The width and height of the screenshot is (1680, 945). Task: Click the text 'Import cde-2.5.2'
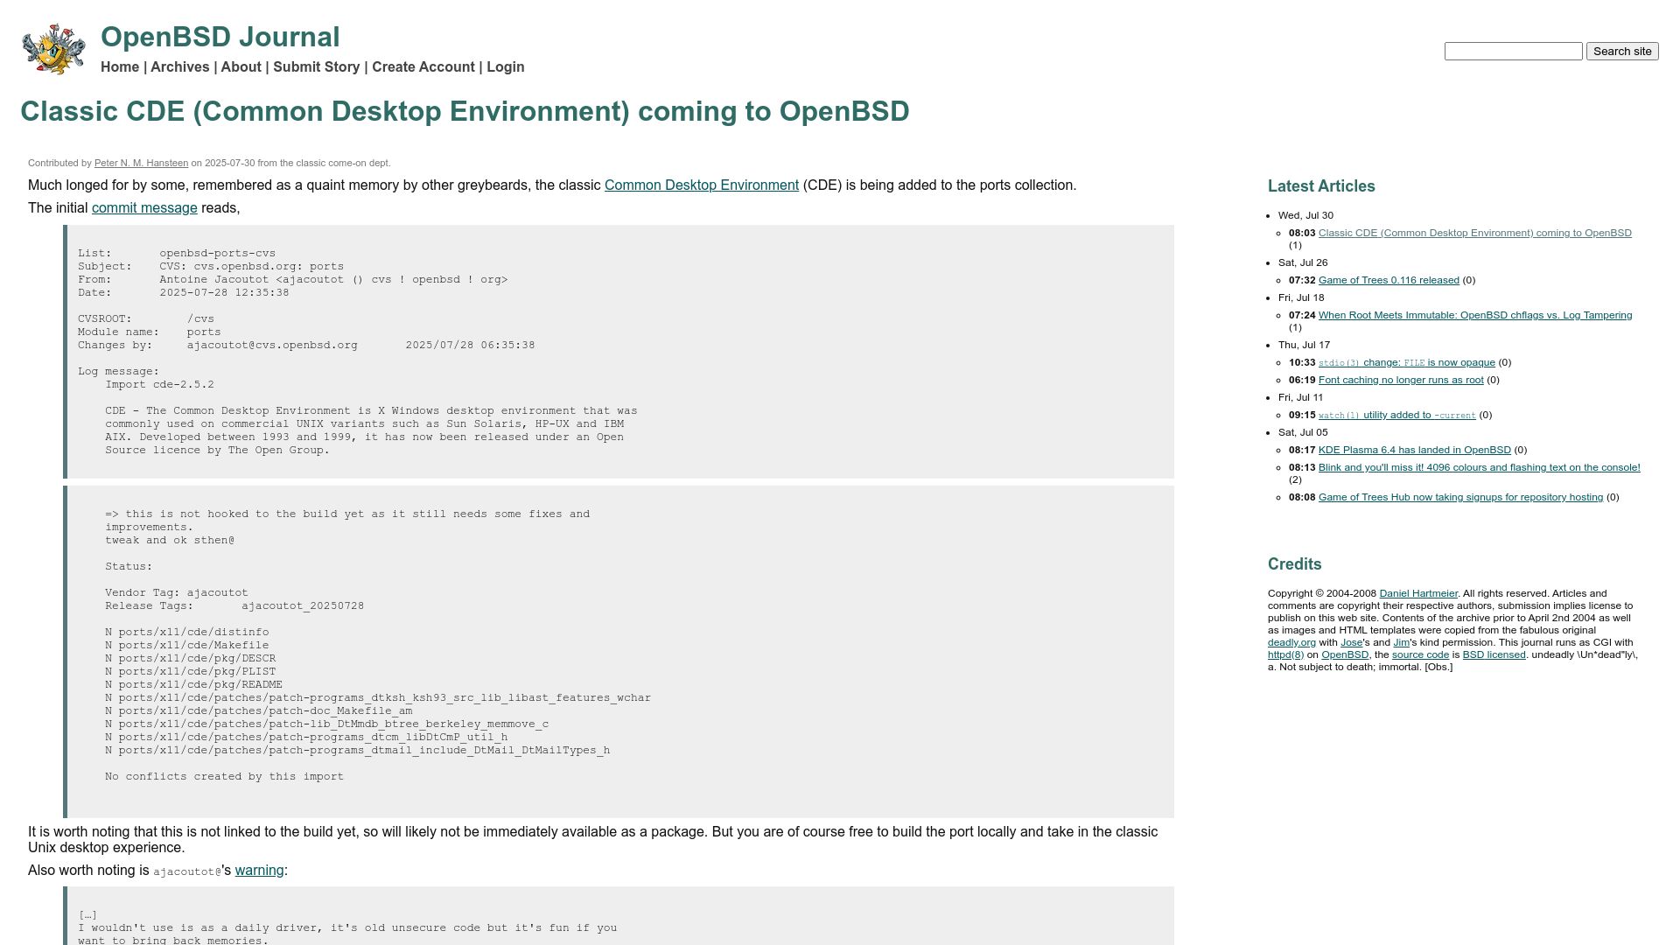click(159, 385)
